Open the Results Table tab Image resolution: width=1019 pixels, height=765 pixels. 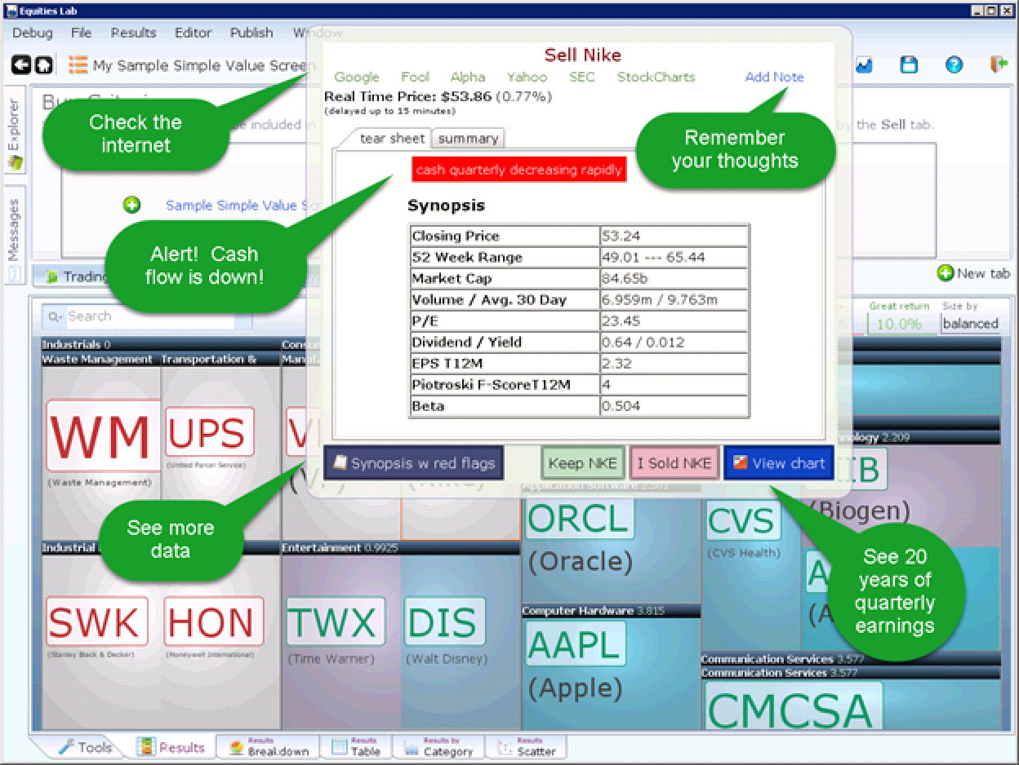coord(356,746)
